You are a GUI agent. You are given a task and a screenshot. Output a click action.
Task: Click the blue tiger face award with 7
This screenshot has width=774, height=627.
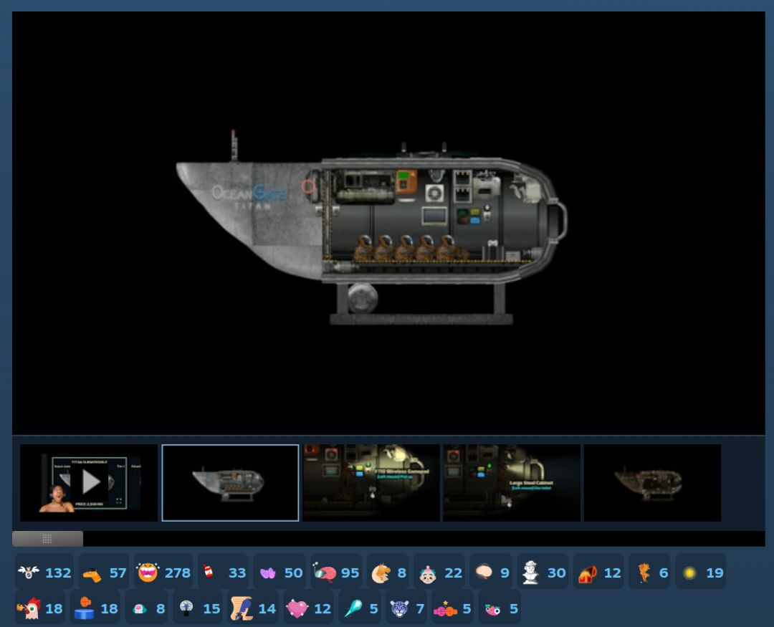point(406,608)
